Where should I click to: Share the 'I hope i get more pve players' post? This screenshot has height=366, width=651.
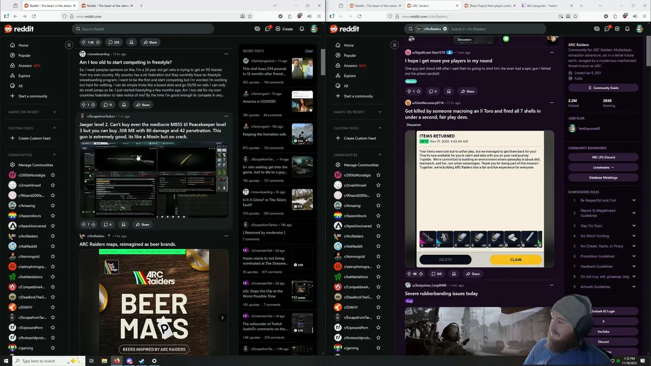tap(467, 91)
